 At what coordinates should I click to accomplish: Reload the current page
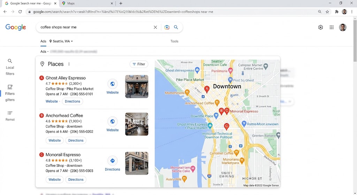click(x=20, y=12)
